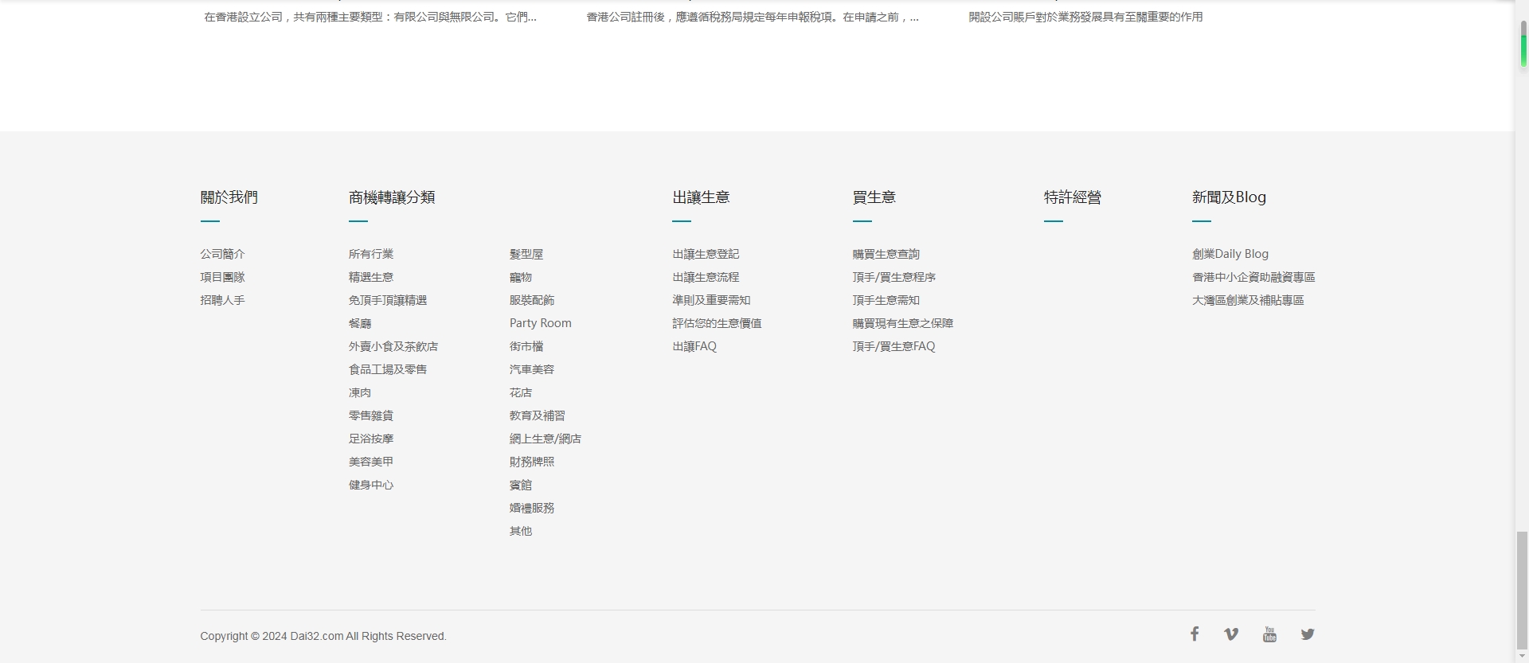Viewport: 1529px width, 663px height.
Task: Click the 招聘人手 footer link
Action: pos(222,300)
